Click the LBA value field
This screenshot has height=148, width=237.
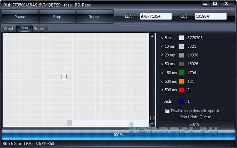point(156,16)
